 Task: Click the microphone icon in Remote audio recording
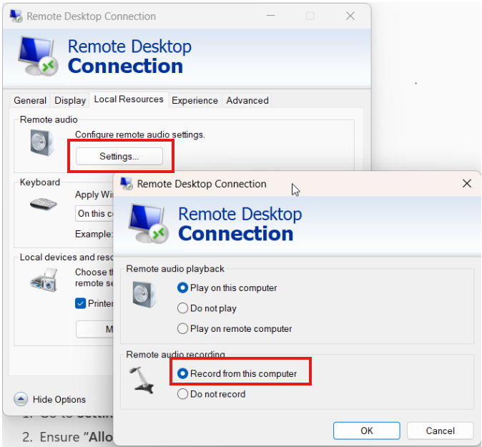coord(142,380)
